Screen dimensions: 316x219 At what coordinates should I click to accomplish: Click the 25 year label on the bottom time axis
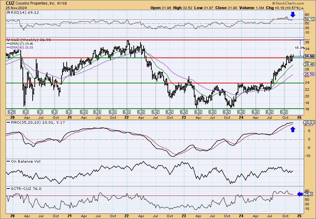coord(299,216)
